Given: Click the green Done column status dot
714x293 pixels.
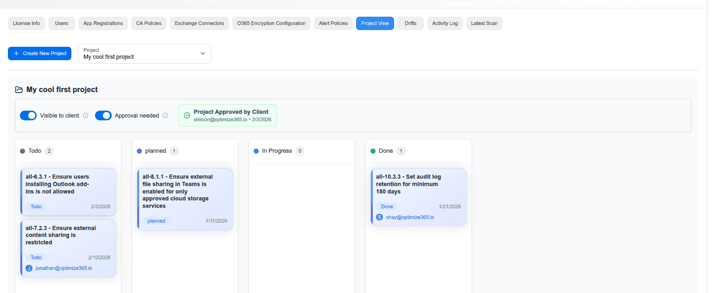Looking at the screenshot, I should (x=373, y=151).
